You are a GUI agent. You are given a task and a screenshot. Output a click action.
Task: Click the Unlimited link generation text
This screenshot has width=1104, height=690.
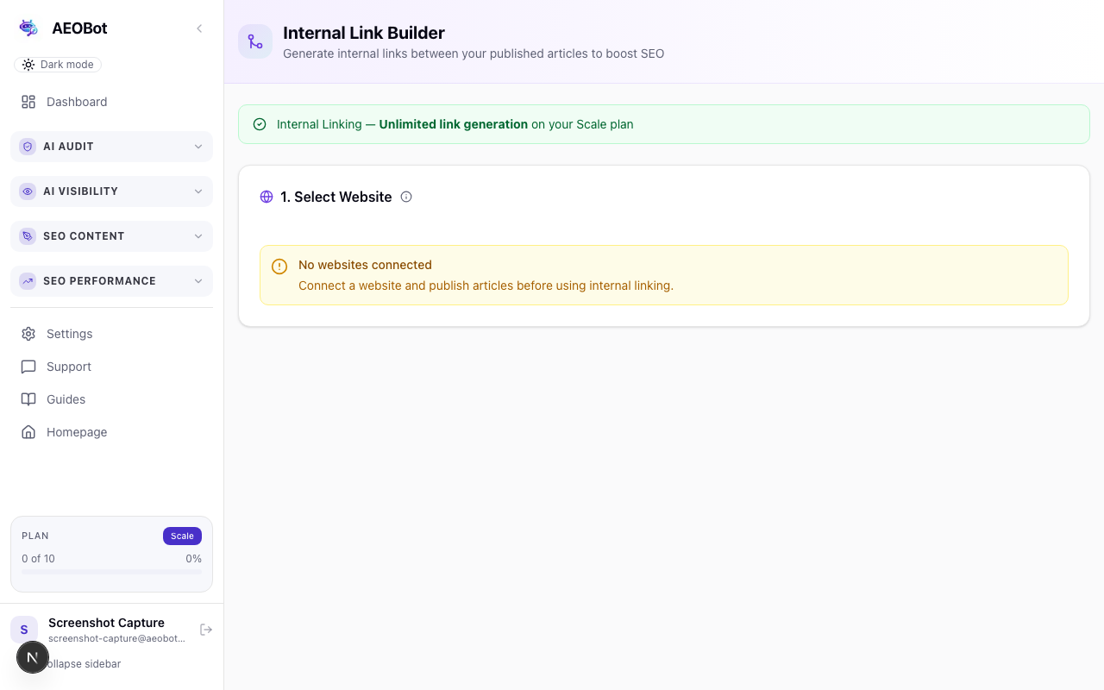[x=454, y=124]
